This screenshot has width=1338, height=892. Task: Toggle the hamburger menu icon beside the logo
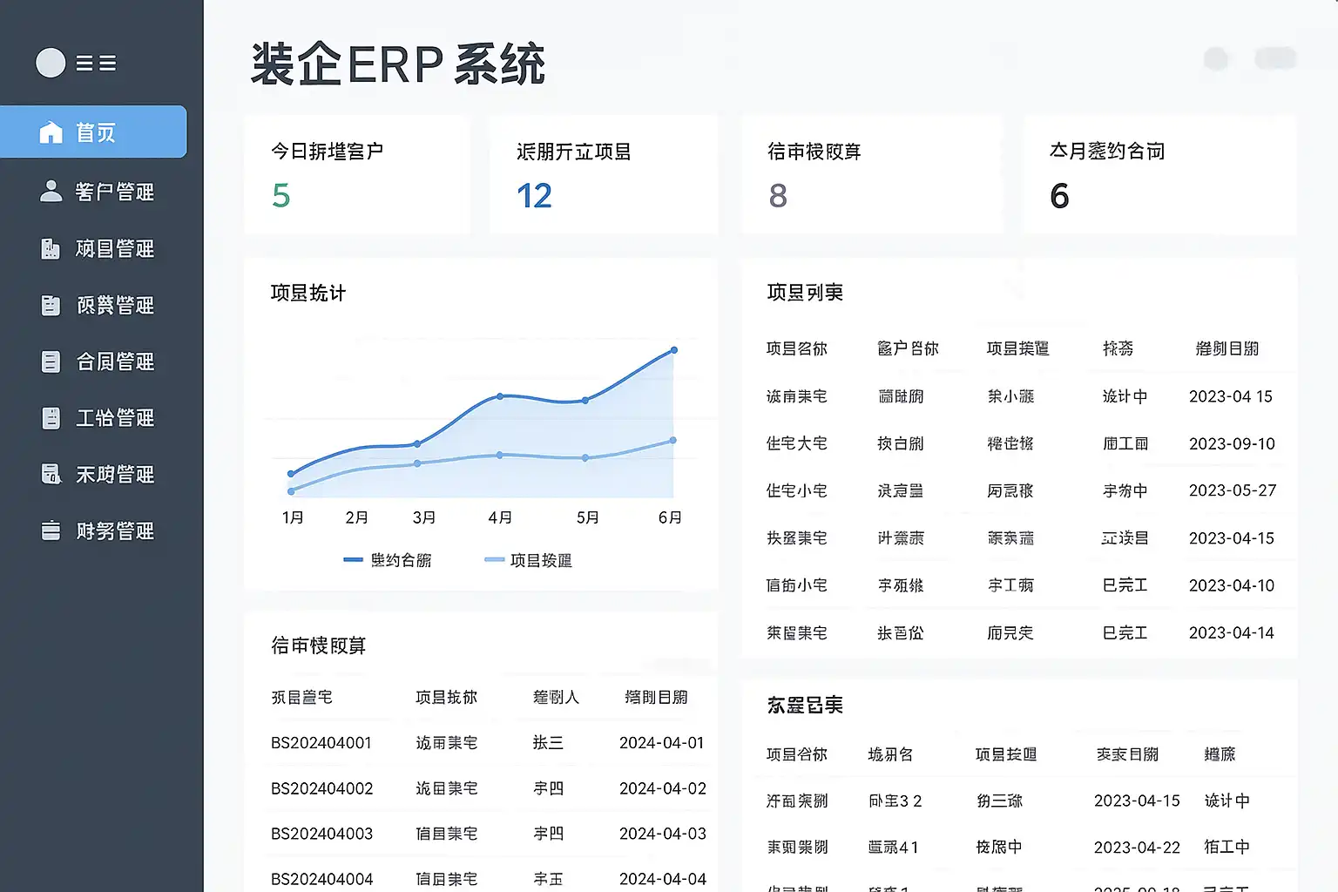click(x=96, y=63)
